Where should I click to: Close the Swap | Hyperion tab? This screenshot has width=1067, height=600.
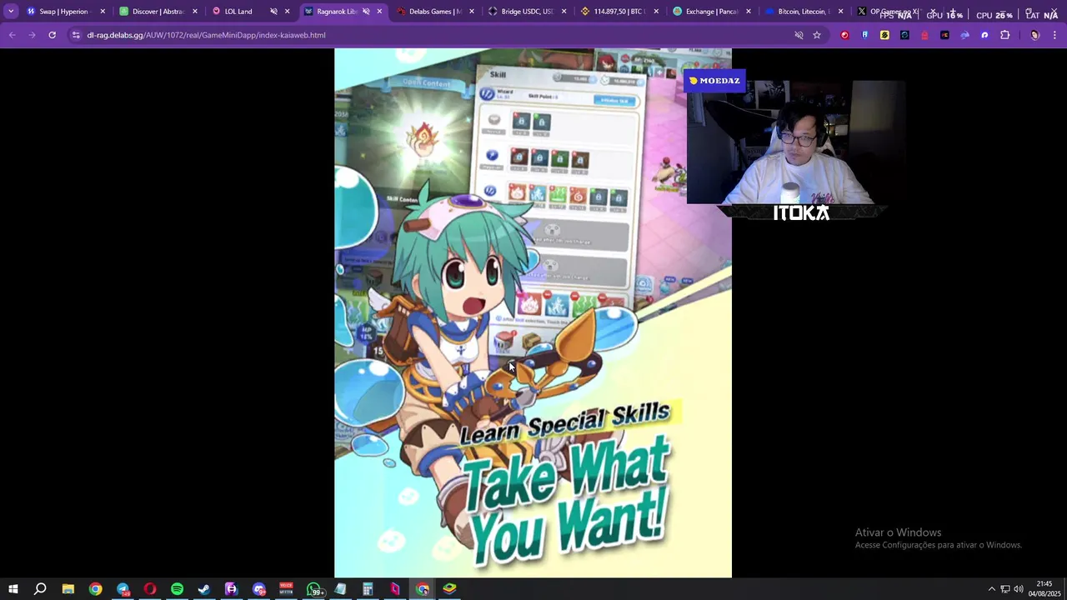(x=103, y=12)
